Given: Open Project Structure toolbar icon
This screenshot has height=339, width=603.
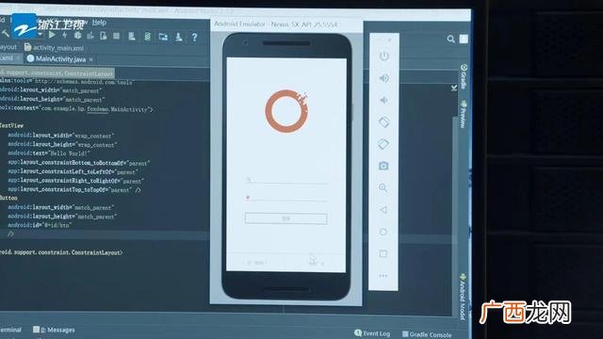Looking at the screenshot, I should coord(163,37).
